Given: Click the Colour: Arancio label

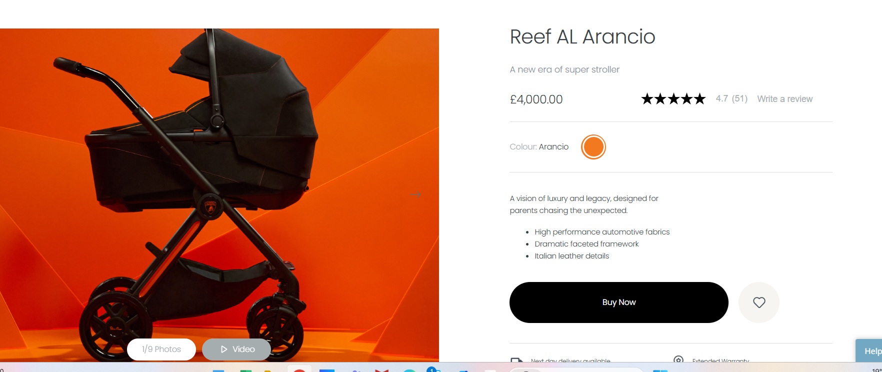Looking at the screenshot, I should click(x=539, y=146).
